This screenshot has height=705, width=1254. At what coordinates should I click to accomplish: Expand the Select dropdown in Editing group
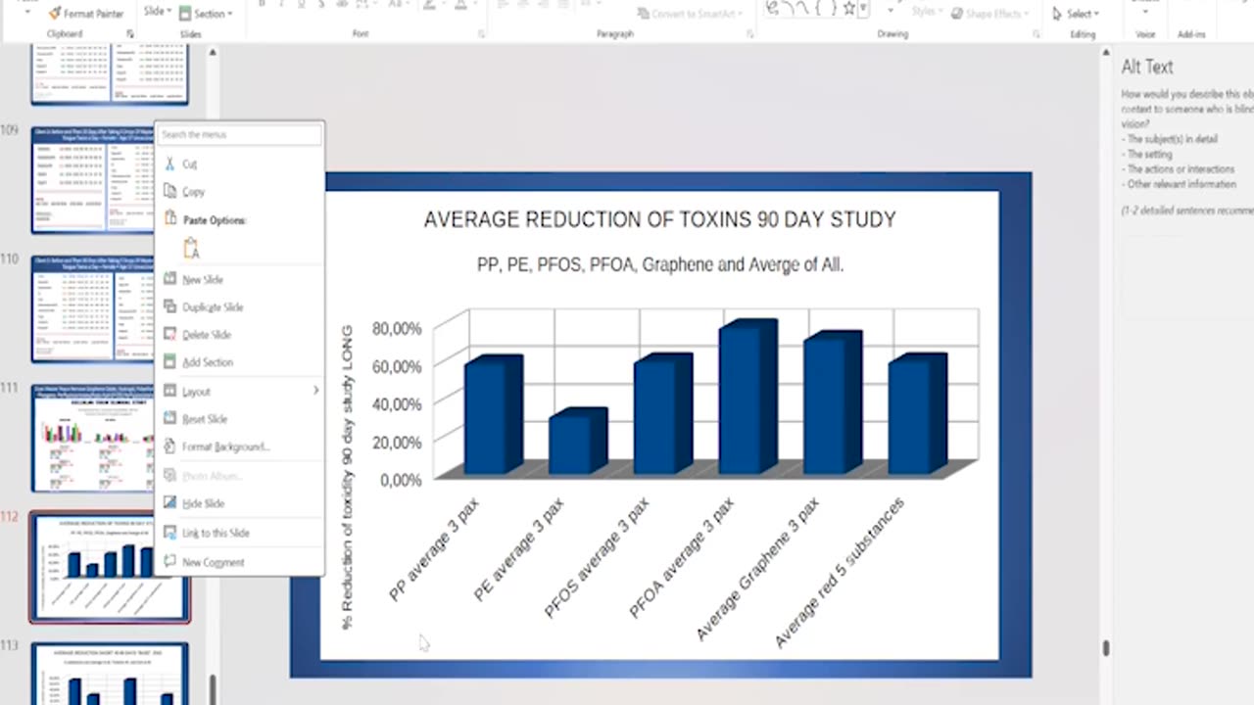1076,14
